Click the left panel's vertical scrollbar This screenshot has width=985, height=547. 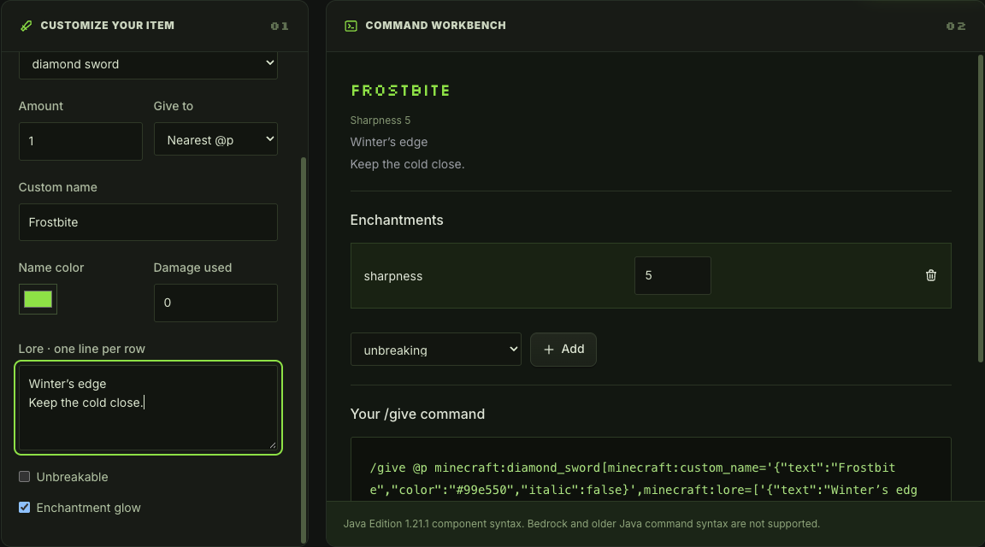[x=304, y=350]
